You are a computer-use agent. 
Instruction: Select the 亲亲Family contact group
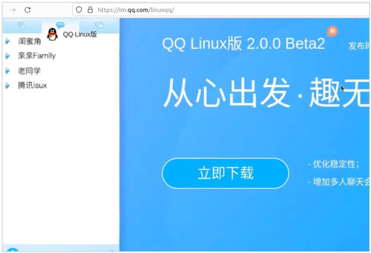[37, 56]
